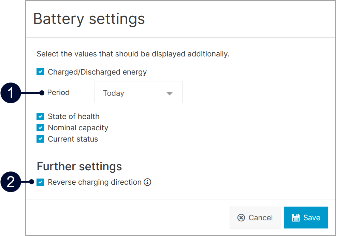Disable the Nominal capacity checkbox
The height and width of the screenshot is (236, 362).
coord(40,128)
